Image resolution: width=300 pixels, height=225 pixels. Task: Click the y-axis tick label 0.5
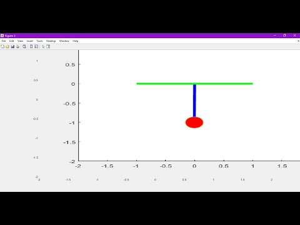coord(70,64)
